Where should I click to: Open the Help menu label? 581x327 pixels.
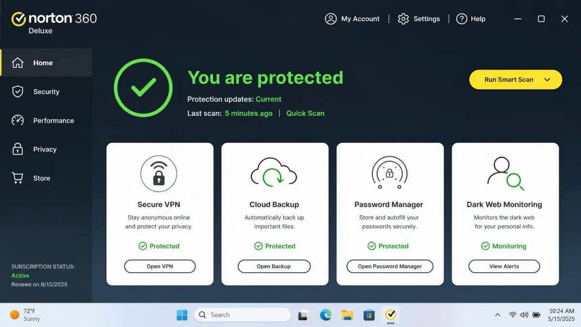[478, 19]
